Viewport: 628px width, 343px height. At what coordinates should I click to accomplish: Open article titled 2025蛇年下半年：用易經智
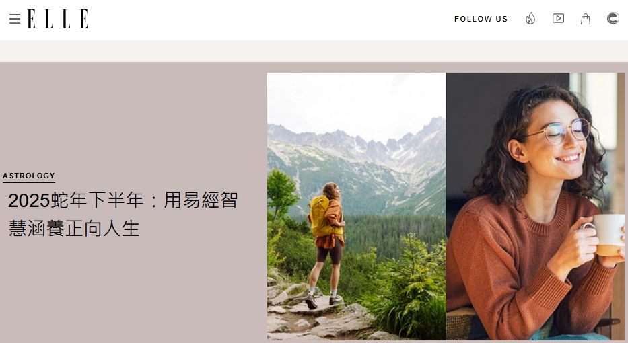point(123,200)
